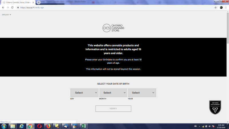Click the Ontario Authorized shield badge
The height and width of the screenshot is (129, 229).
(x=215, y=107)
